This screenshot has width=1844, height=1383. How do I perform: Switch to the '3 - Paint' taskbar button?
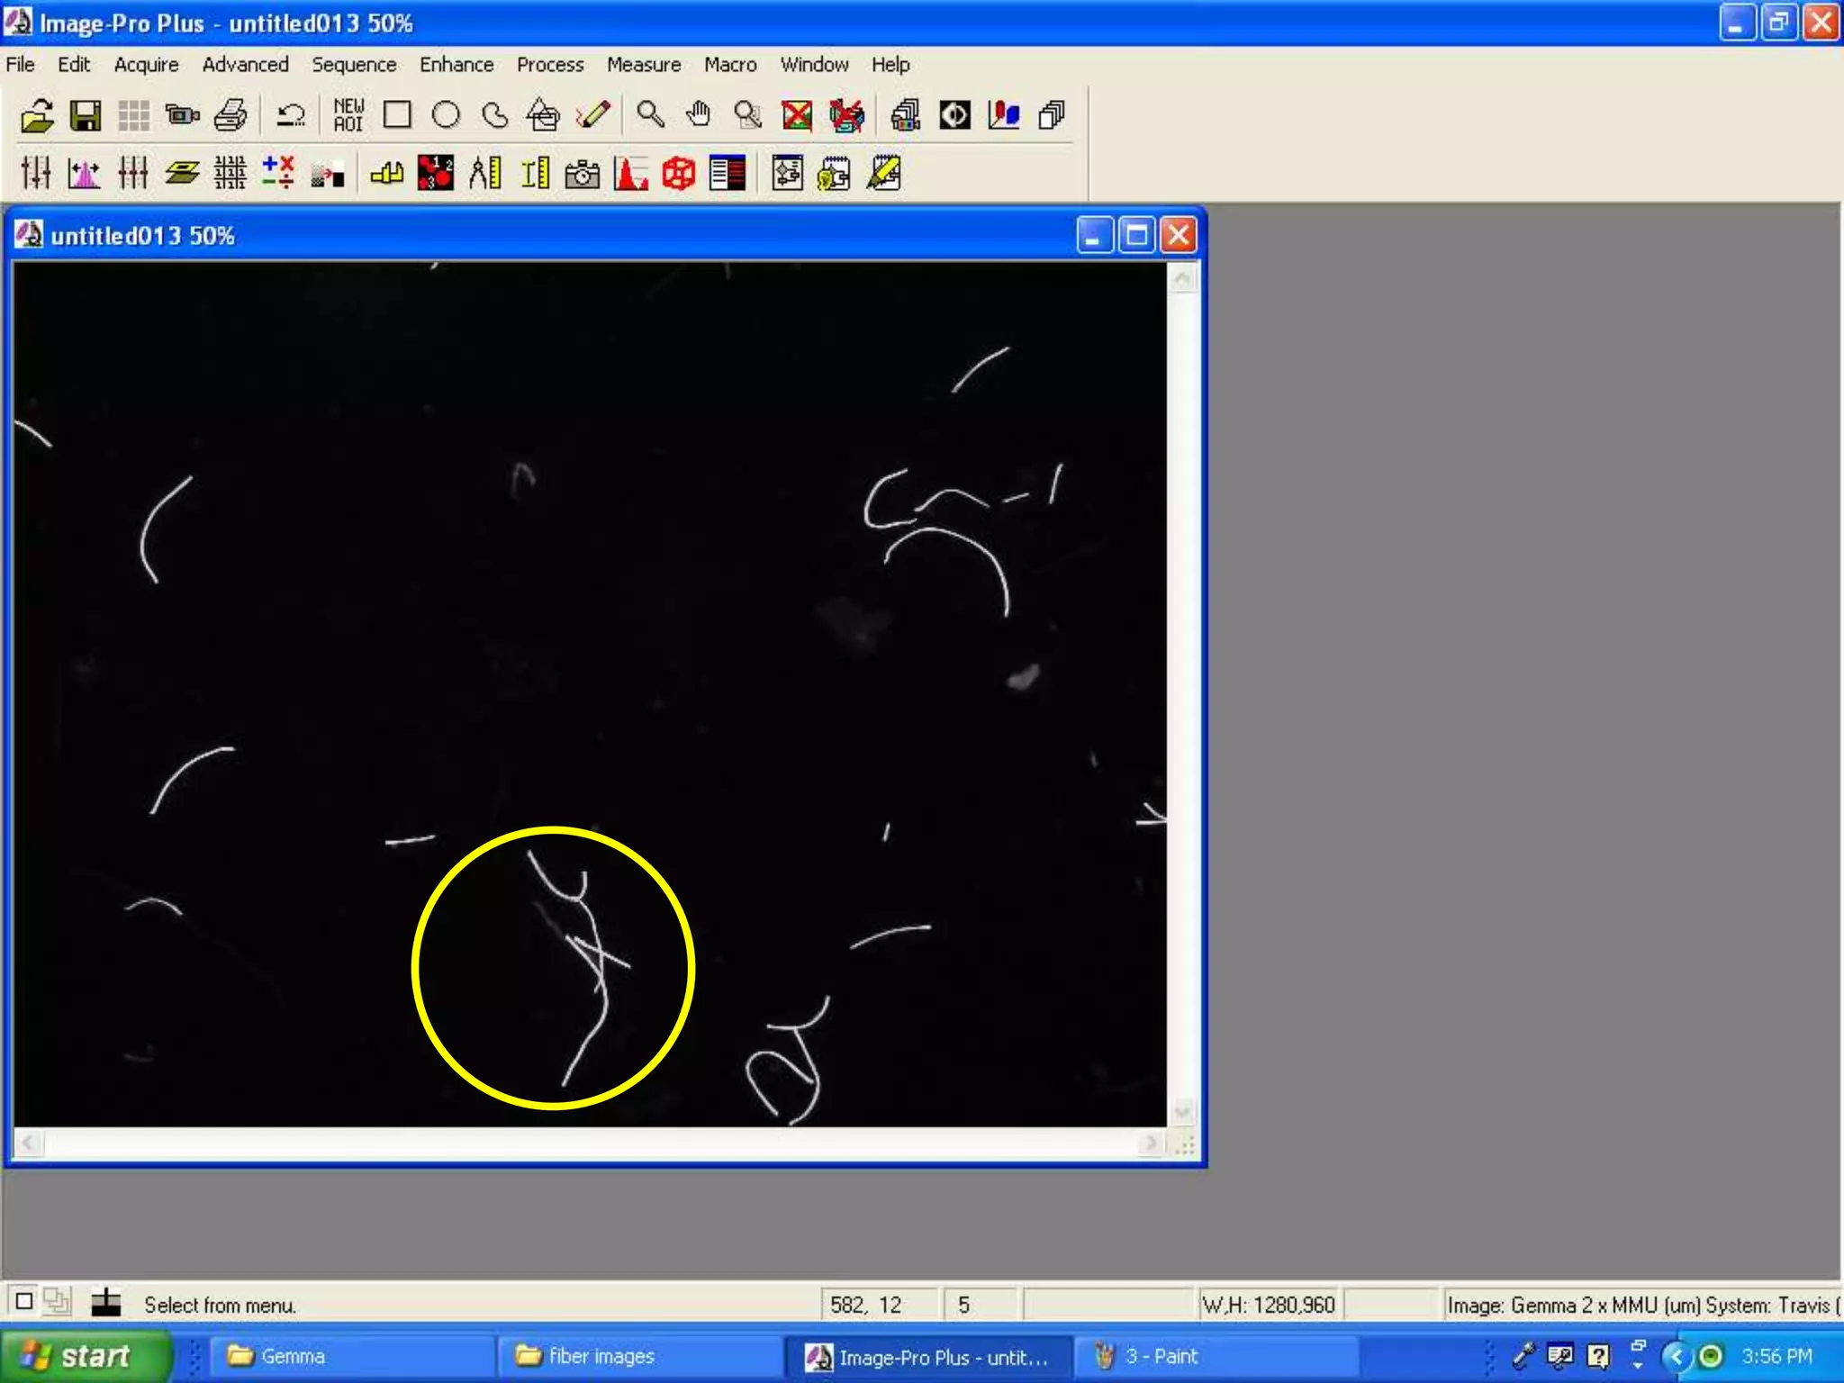pyautogui.click(x=1162, y=1356)
